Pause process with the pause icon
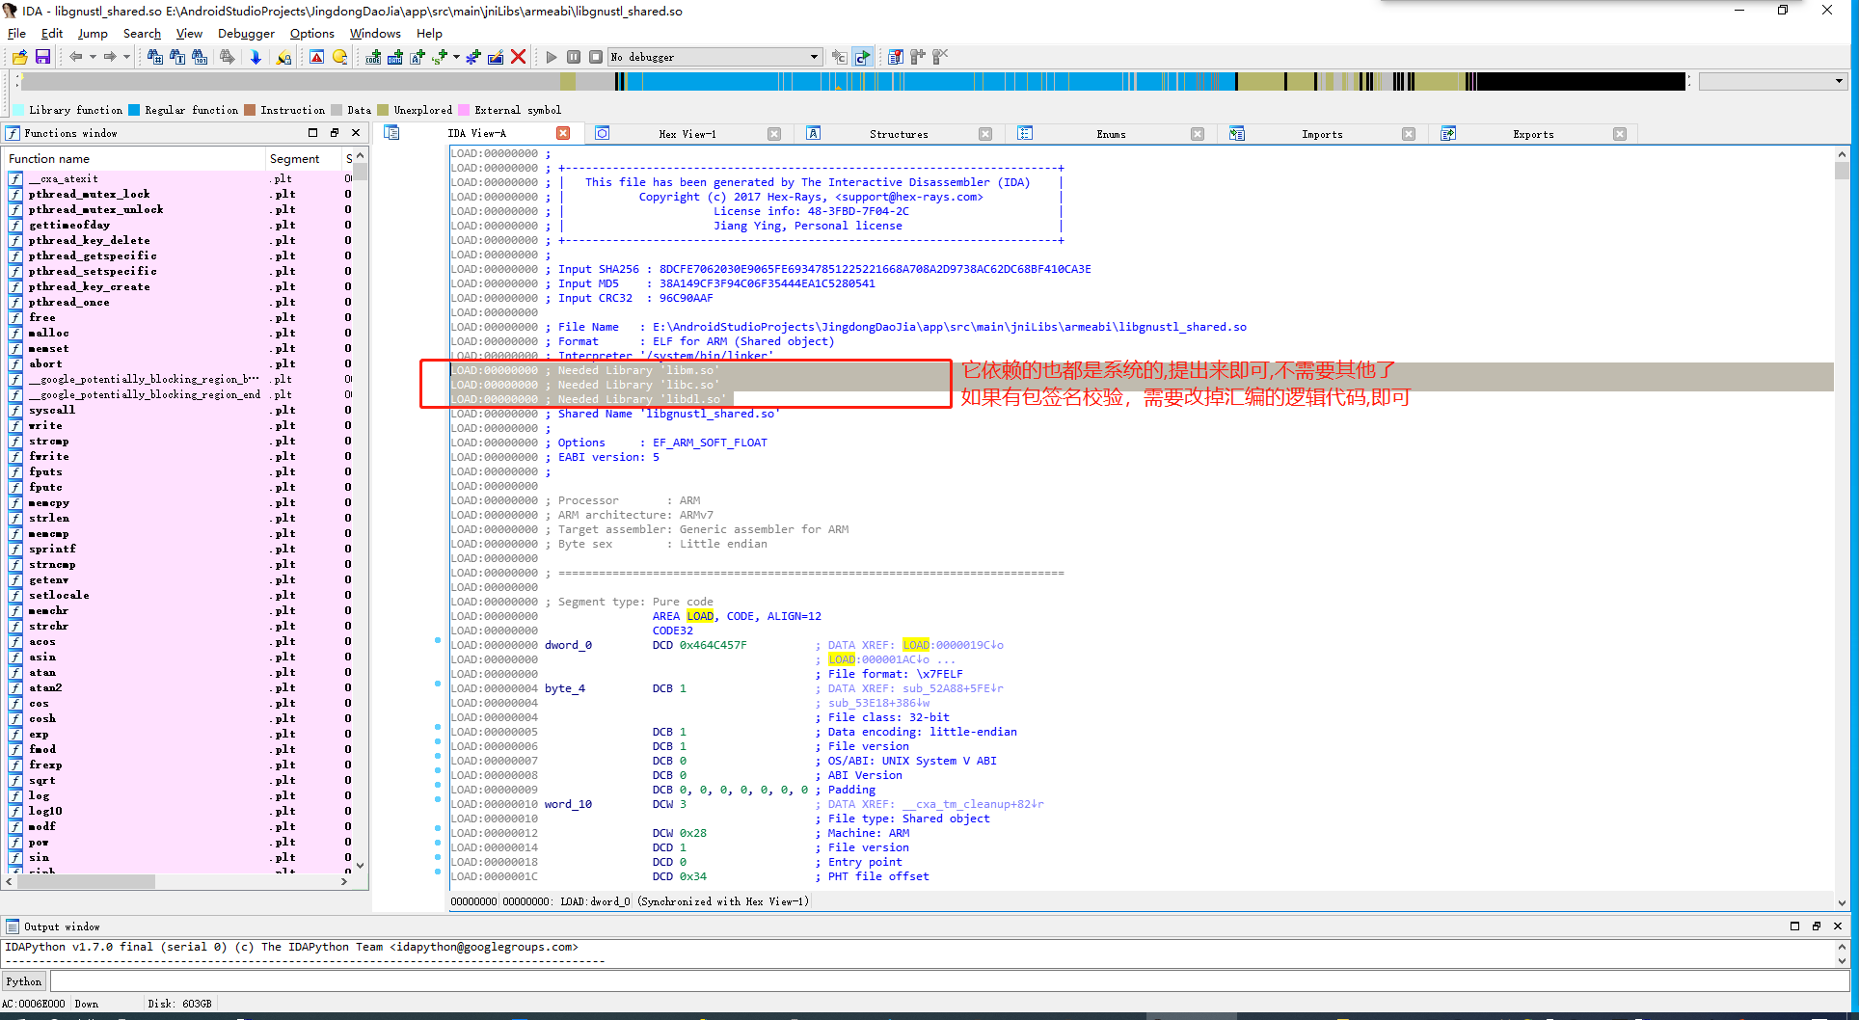The width and height of the screenshot is (1859, 1020). point(574,57)
